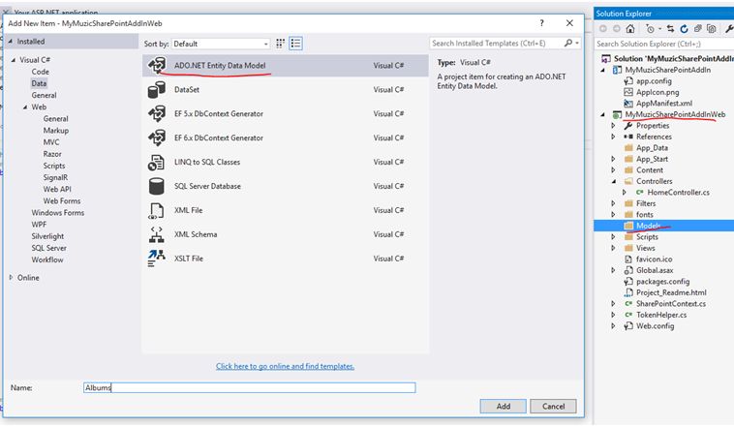Open the template search options arrow

tap(577, 43)
